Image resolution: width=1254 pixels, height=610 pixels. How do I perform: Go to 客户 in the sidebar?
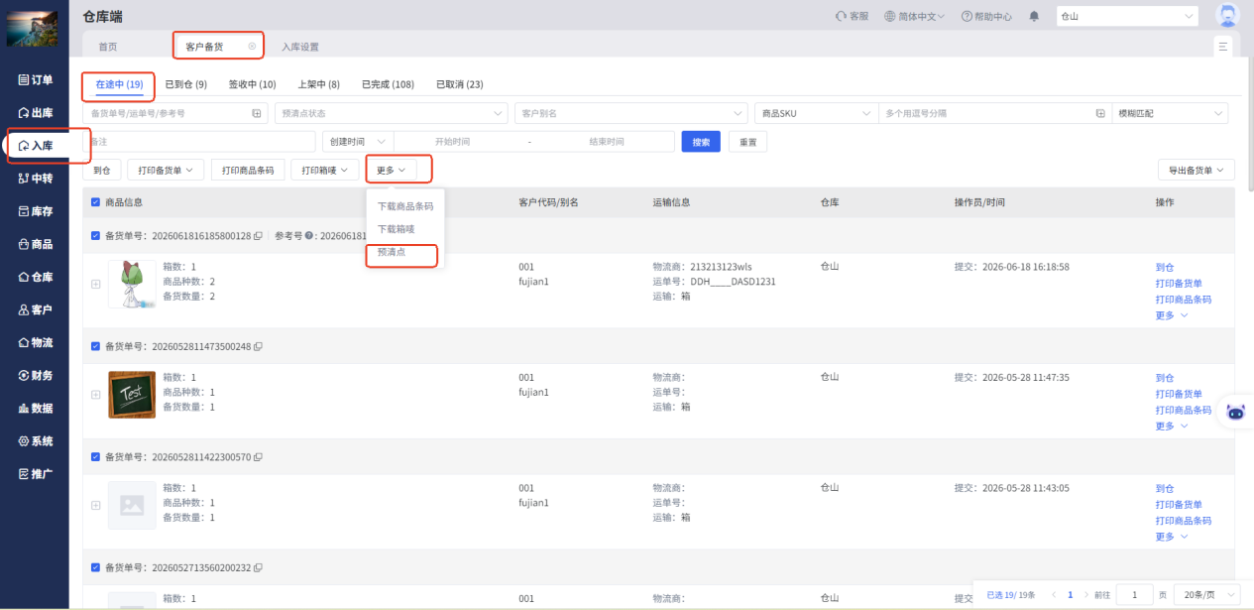click(x=36, y=309)
